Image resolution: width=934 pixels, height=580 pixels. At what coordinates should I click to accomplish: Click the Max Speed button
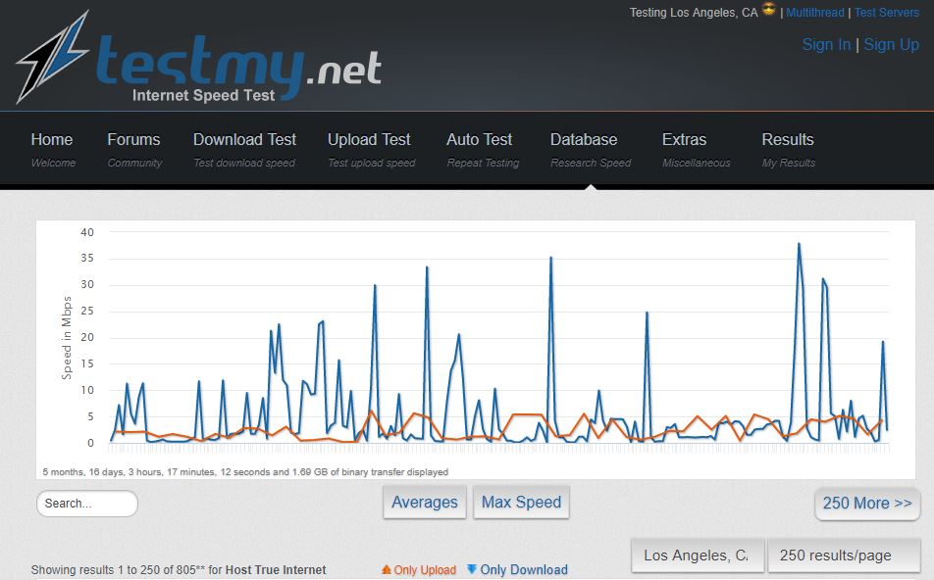(x=521, y=502)
